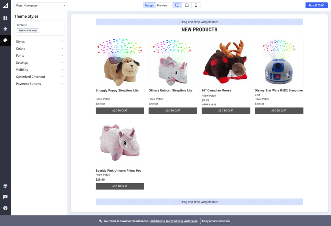Expand the Visibility section
This screenshot has width=331, height=226.
click(39, 70)
